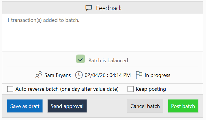Send the batch for approval
The height and width of the screenshot is (120, 206).
click(67, 106)
